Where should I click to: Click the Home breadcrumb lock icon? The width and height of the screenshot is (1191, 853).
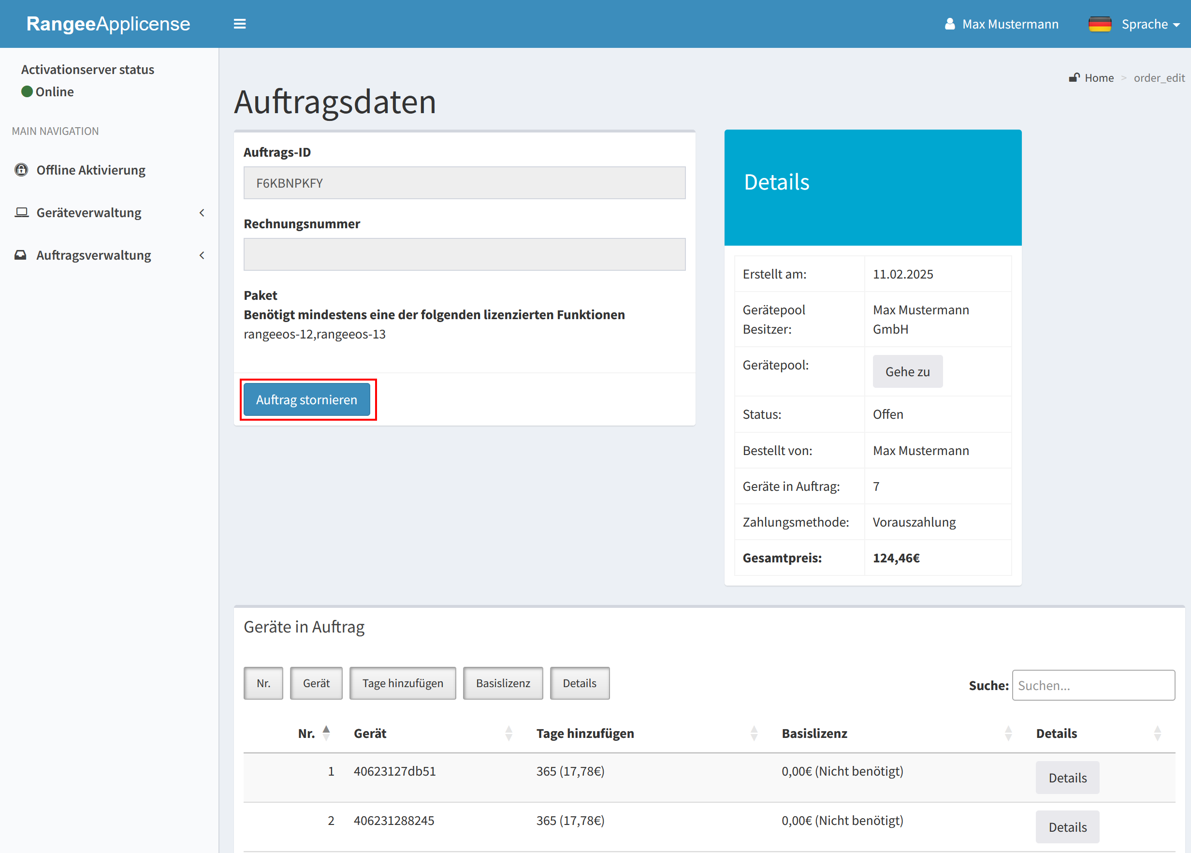tap(1074, 78)
